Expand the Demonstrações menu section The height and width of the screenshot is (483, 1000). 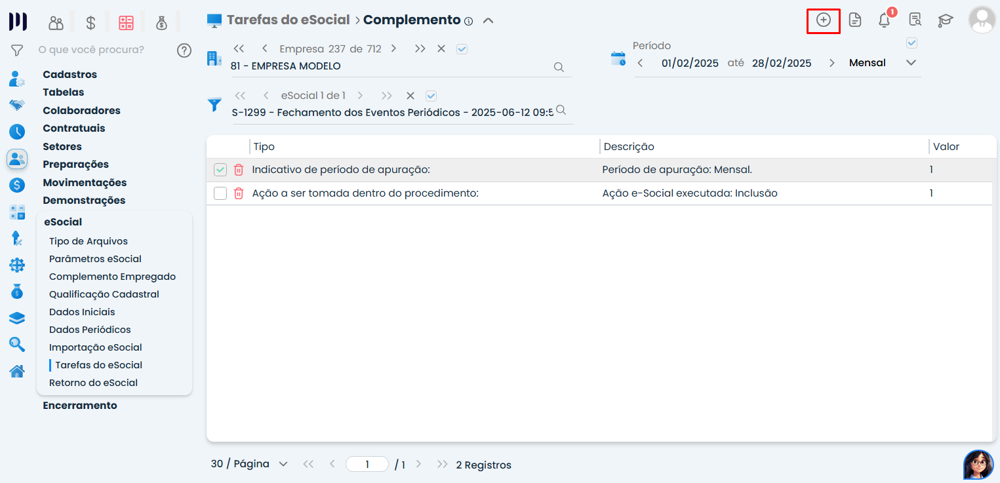(84, 201)
